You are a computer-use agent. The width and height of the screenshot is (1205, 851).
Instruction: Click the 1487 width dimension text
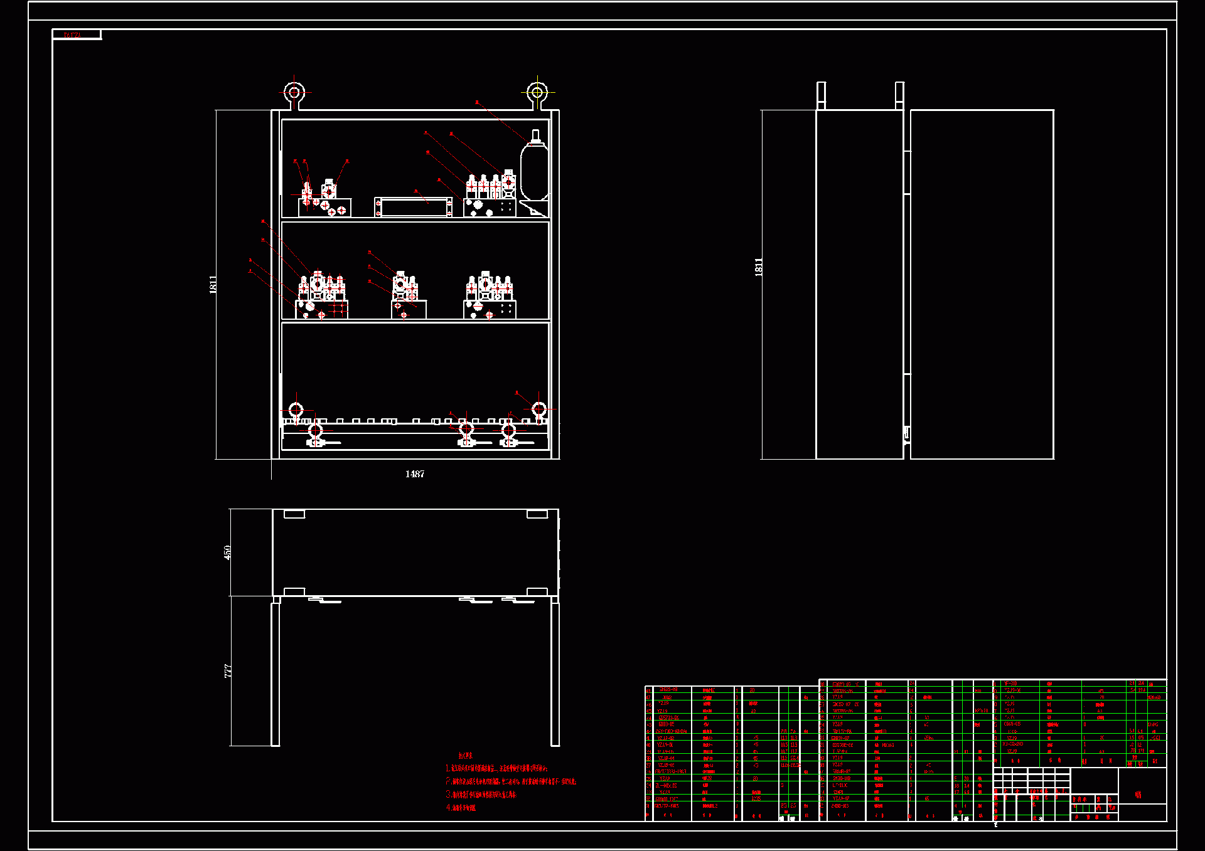point(414,474)
